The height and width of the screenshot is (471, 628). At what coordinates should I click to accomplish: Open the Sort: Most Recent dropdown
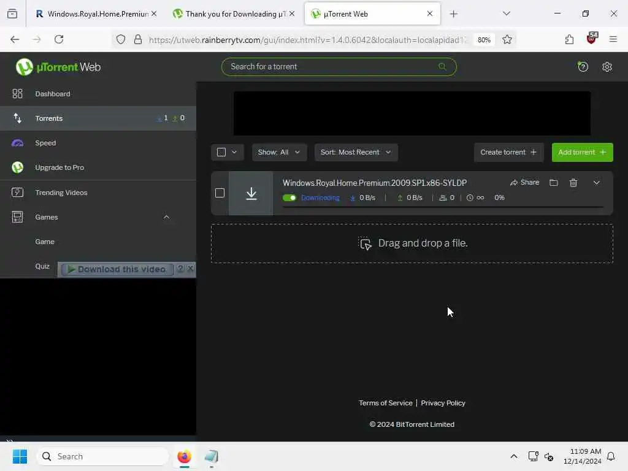[356, 152]
